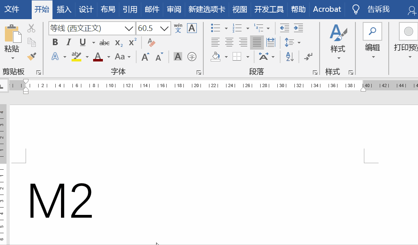Switch to the Layout (布局) tab
The image size is (418, 245).
(108, 9)
